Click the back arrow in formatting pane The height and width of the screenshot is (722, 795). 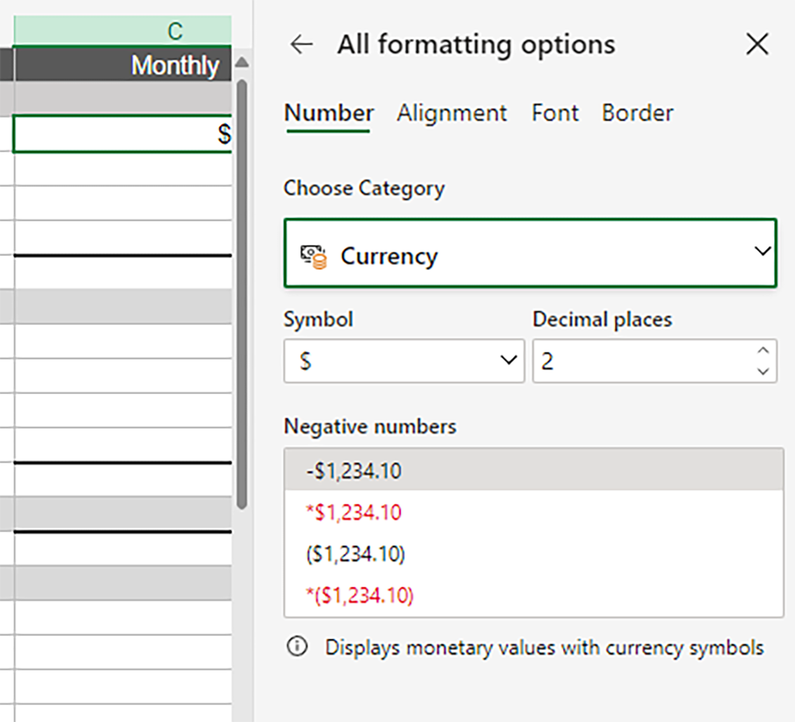[x=301, y=44]
